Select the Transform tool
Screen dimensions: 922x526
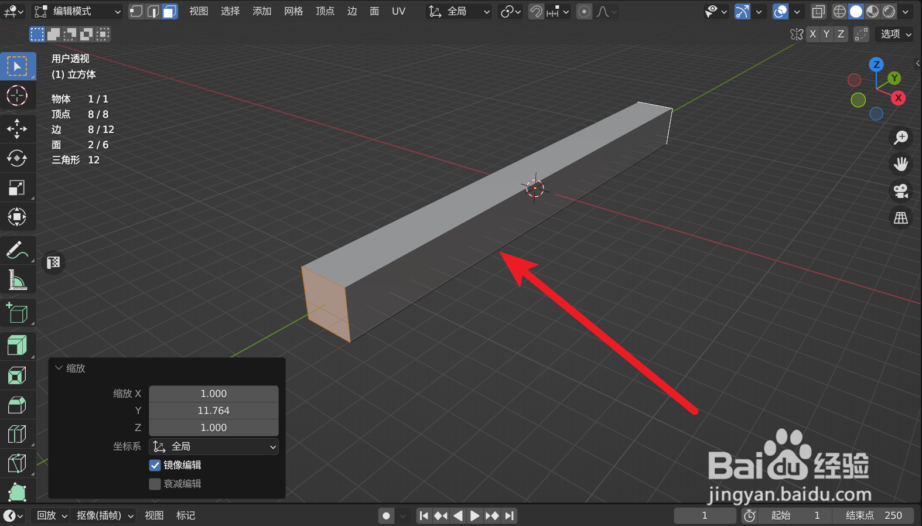[17, 217]
